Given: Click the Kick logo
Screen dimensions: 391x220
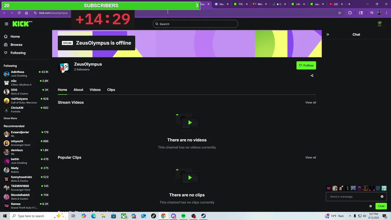Looking at the screenshot, I should coord(22,24).
